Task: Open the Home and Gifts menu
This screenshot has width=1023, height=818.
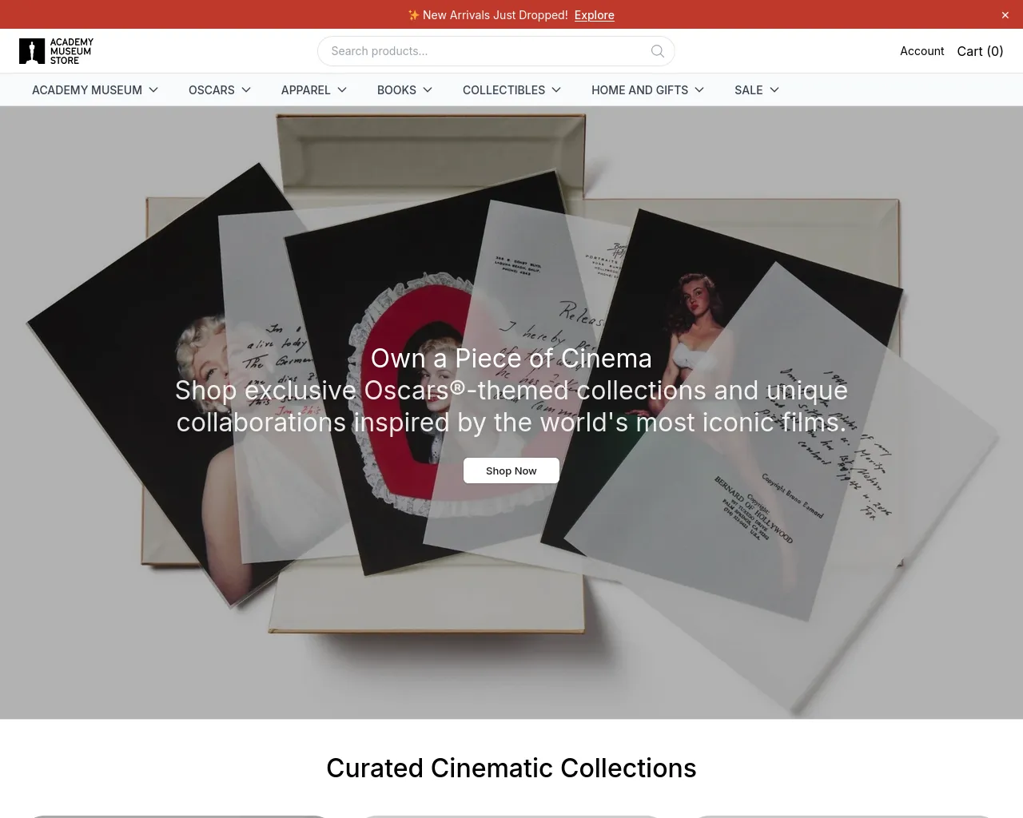Action: point(639,90)
